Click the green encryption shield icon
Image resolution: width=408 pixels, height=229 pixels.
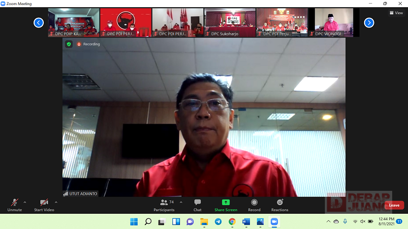pyautogui.click(x=69, y=44)
